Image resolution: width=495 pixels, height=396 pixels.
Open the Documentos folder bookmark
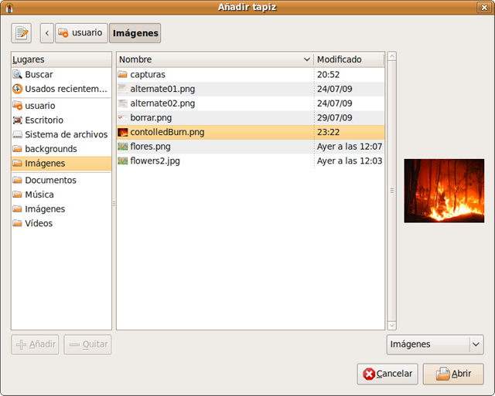(50, 180)
